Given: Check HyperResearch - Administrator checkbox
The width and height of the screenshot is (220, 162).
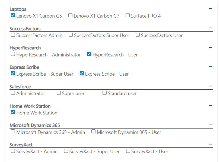Looking at the screenshot, I should click(13, 54).
